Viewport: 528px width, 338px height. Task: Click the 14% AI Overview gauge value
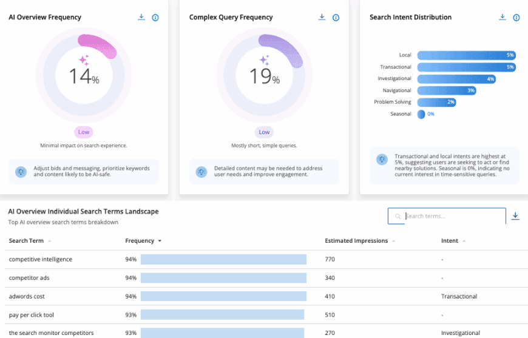(x=84, y=76)
